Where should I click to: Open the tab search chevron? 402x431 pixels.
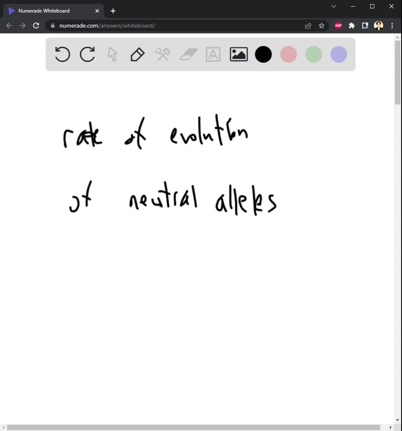click(x=333, y=6)
